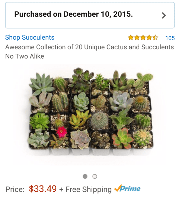Click the middle third rating star

tap(143, 37)
